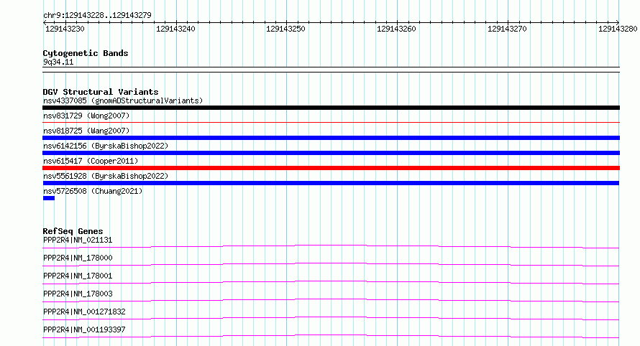Click the magenta PPP2R4|NM_178003 transcript line
Image resolution: width=640 pixels, height=346 pixels.
331,300
